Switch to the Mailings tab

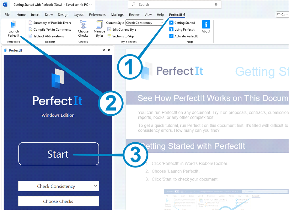[117, 15]
